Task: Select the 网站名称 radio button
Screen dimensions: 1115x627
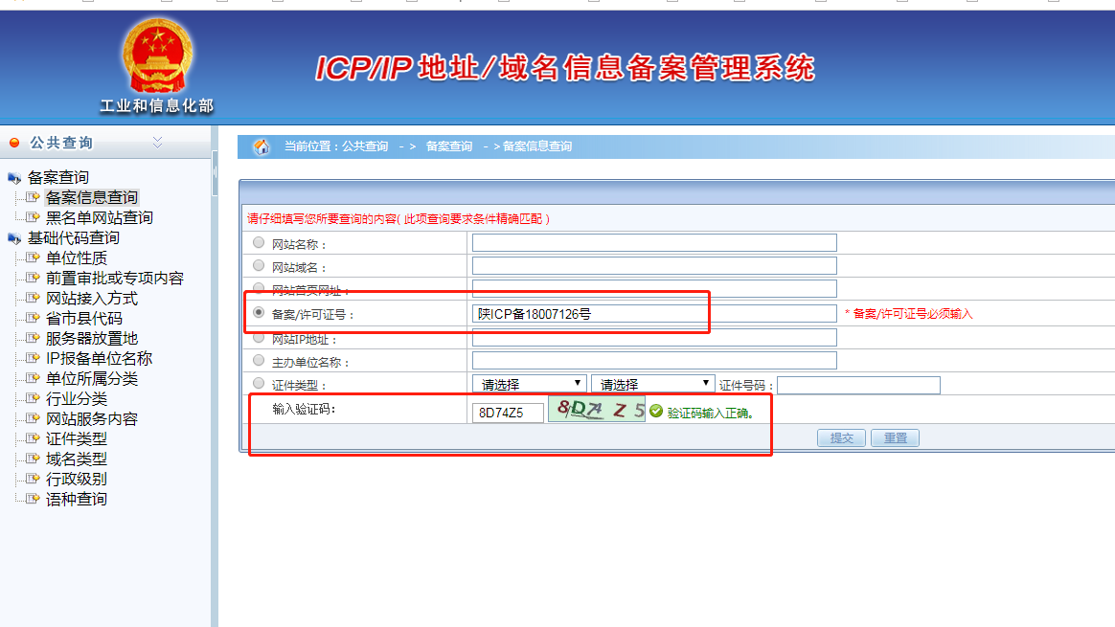Action: [259, 243]
